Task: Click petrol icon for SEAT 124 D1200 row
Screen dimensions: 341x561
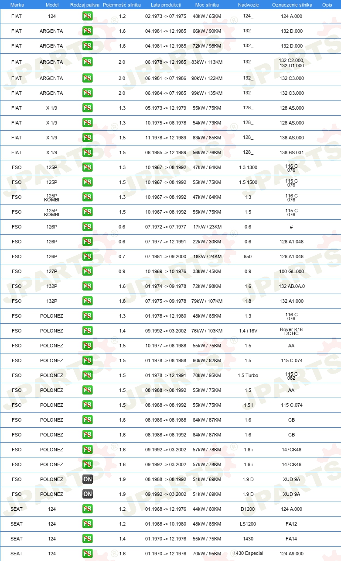Action: [x=87, y=509]
